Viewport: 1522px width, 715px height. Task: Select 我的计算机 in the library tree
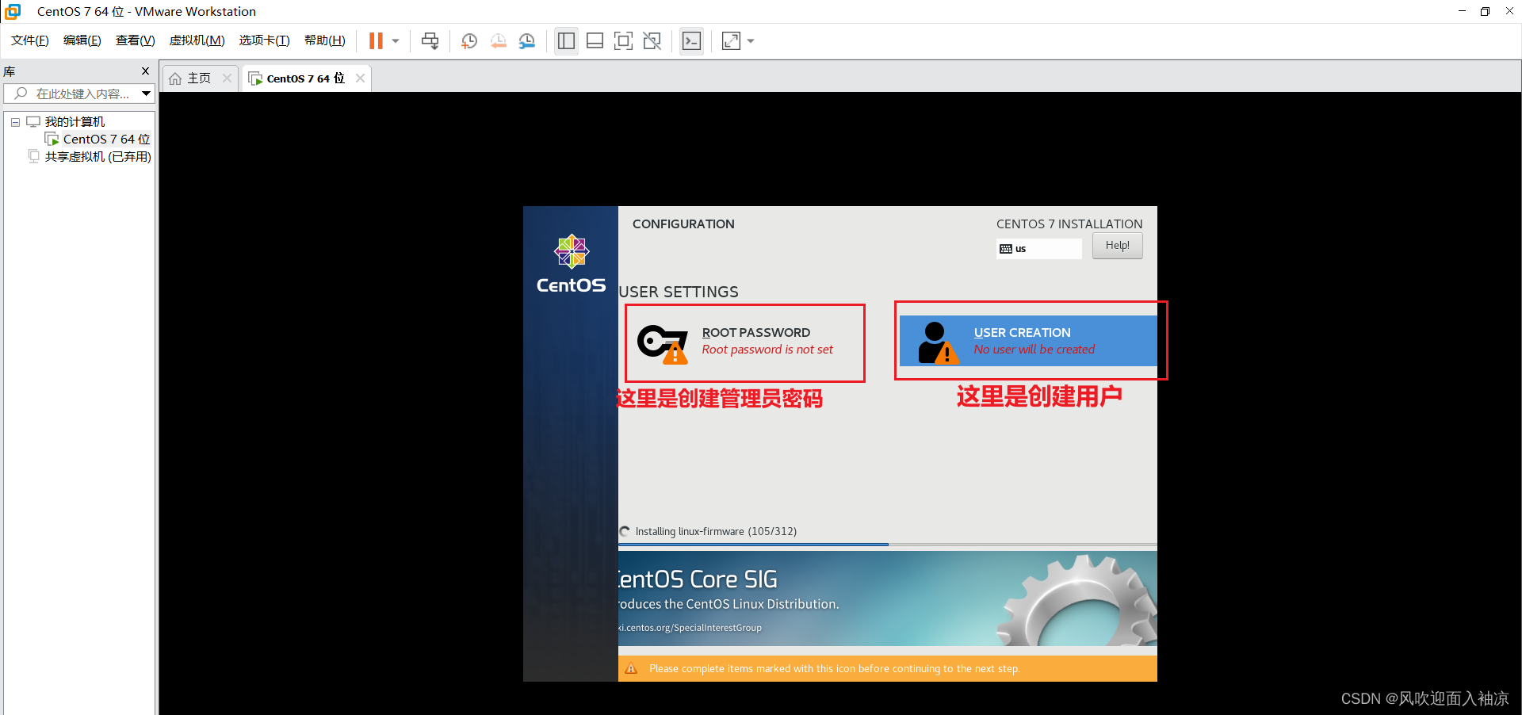pos(75,121)
